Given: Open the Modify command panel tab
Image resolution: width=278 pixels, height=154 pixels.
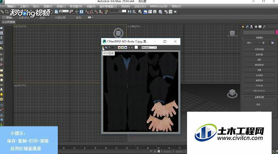Looking at the screenshot, I should tap(247, 27).
